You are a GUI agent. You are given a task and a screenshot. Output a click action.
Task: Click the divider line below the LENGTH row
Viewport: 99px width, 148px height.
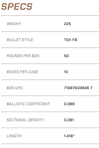point(50,144)
